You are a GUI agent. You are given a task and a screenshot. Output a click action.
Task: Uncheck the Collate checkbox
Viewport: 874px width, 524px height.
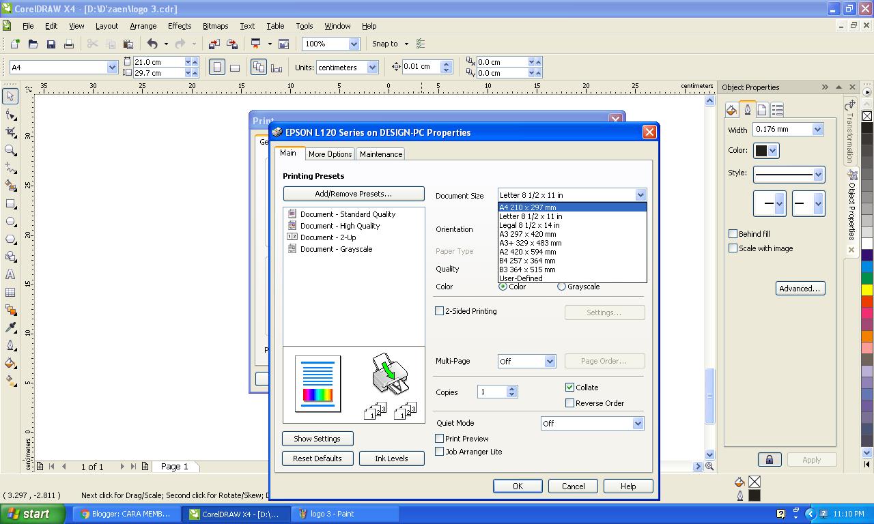pos(569,387)
